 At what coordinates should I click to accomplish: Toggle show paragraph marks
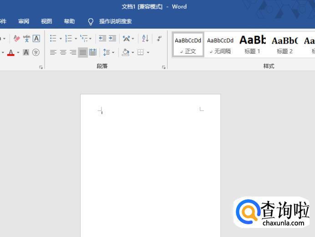tap(159, 39)
